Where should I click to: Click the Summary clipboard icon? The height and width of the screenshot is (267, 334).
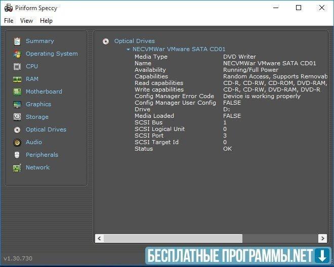(17, 41)
